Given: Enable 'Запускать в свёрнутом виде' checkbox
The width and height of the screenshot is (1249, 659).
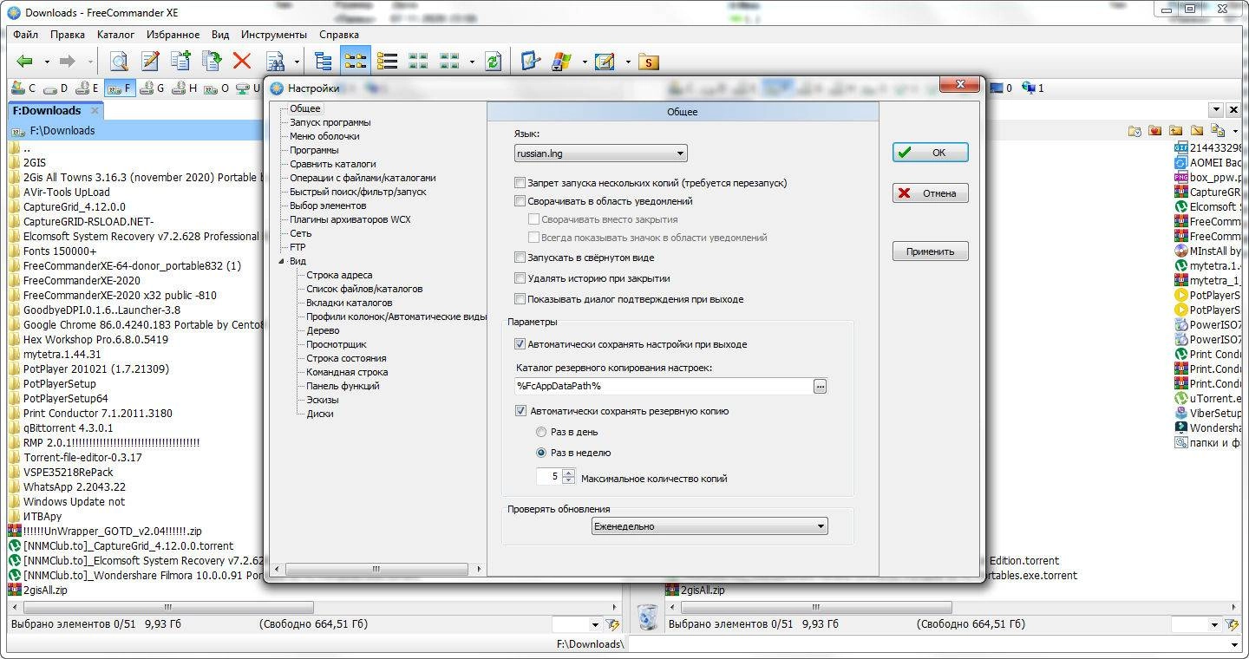Looking at the screenshot, I should (520, 258).
